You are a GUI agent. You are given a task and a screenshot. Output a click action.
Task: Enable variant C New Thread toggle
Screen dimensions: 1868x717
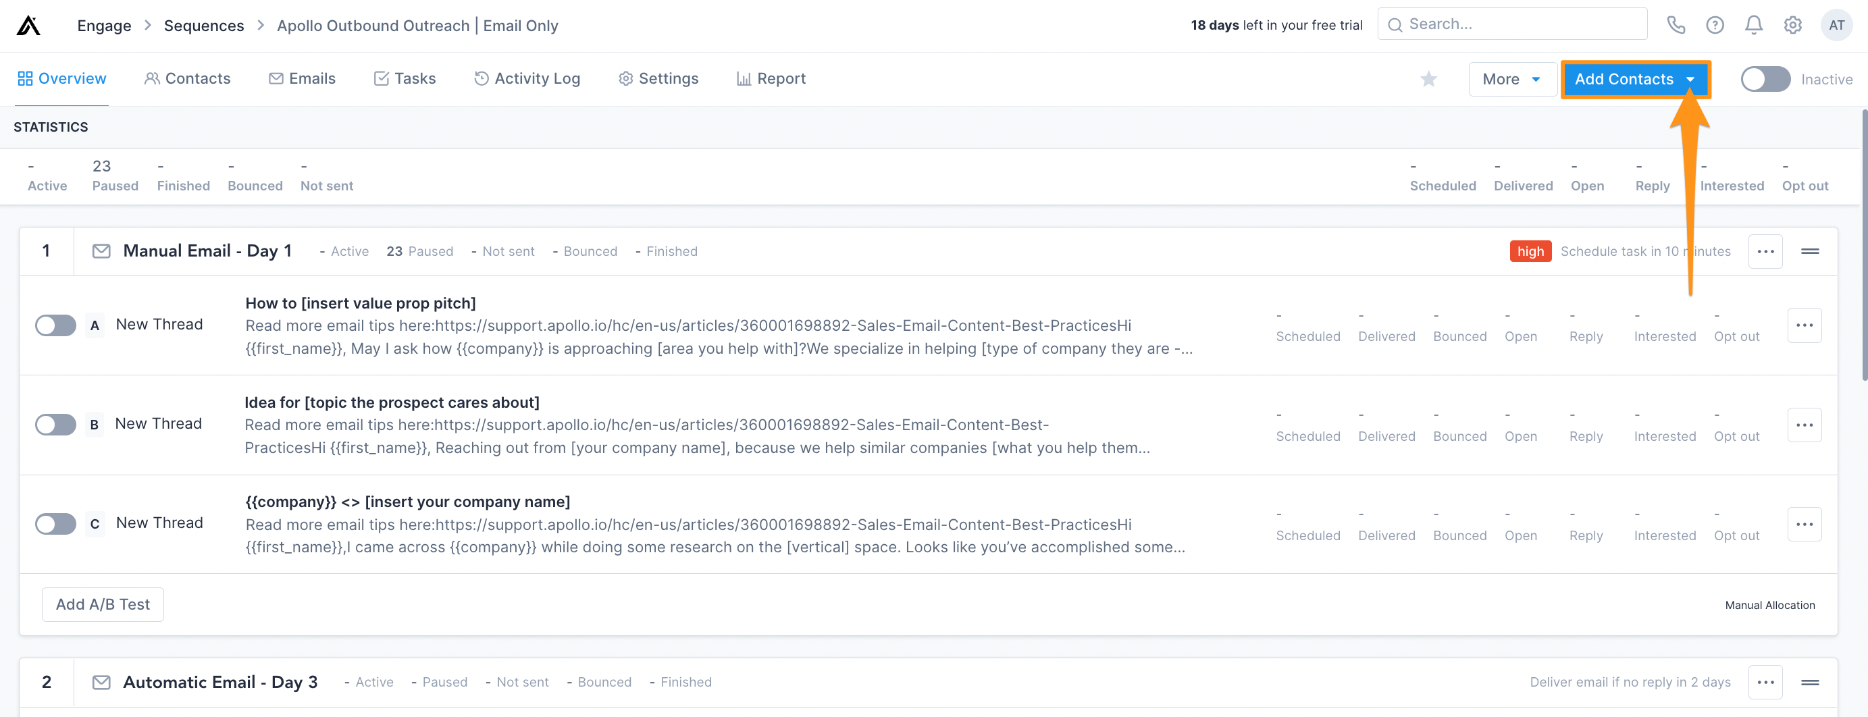(x=56, y=524)
